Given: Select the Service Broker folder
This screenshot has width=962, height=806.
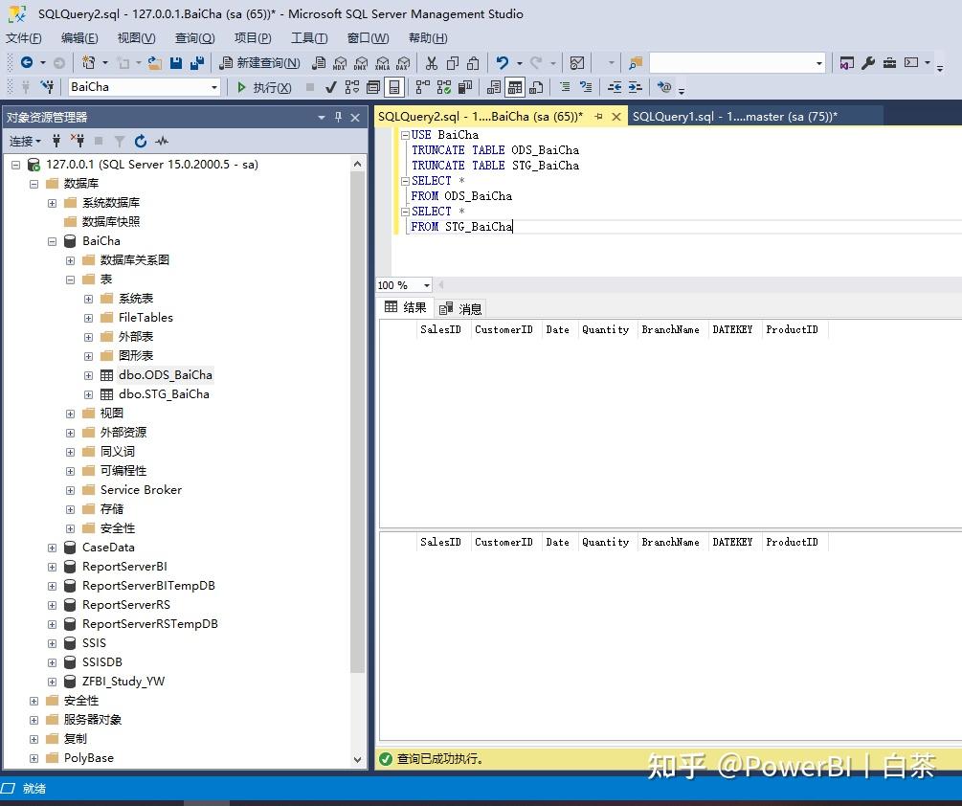Looking at the screenshot, I should pyautogui.click(x=141, y=490).
